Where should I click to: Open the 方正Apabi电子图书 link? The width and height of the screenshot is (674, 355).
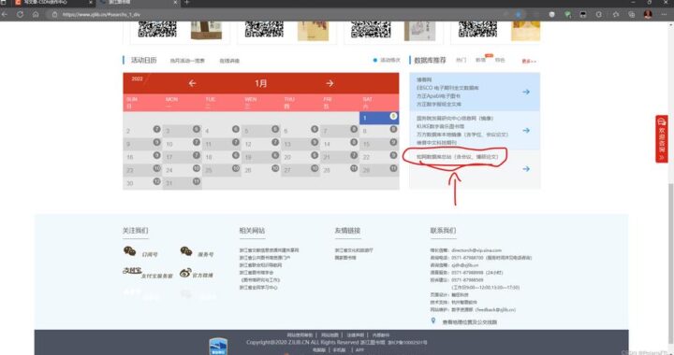pyautogui.click(x=438, y=96)
